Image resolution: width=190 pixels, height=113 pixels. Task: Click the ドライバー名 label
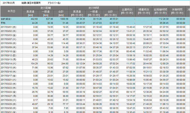click(x=54, y=3)
